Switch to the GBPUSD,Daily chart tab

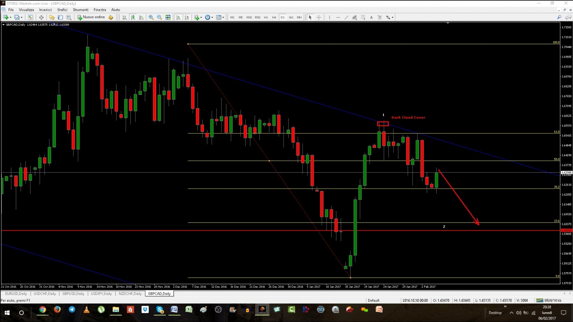click(x=73, y=294)
